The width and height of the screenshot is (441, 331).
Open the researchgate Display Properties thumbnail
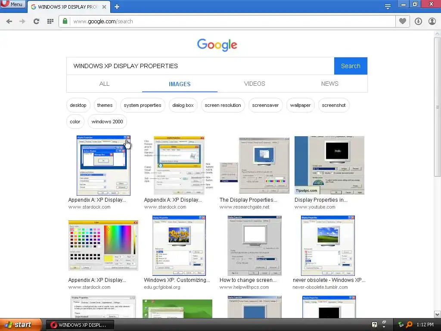point(254,165)
